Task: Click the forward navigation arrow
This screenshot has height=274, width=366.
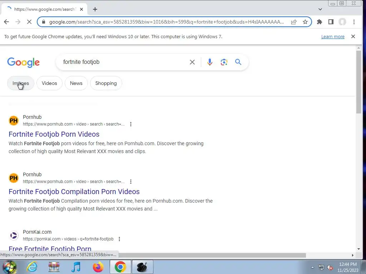Action: click(x=18, y=22)
